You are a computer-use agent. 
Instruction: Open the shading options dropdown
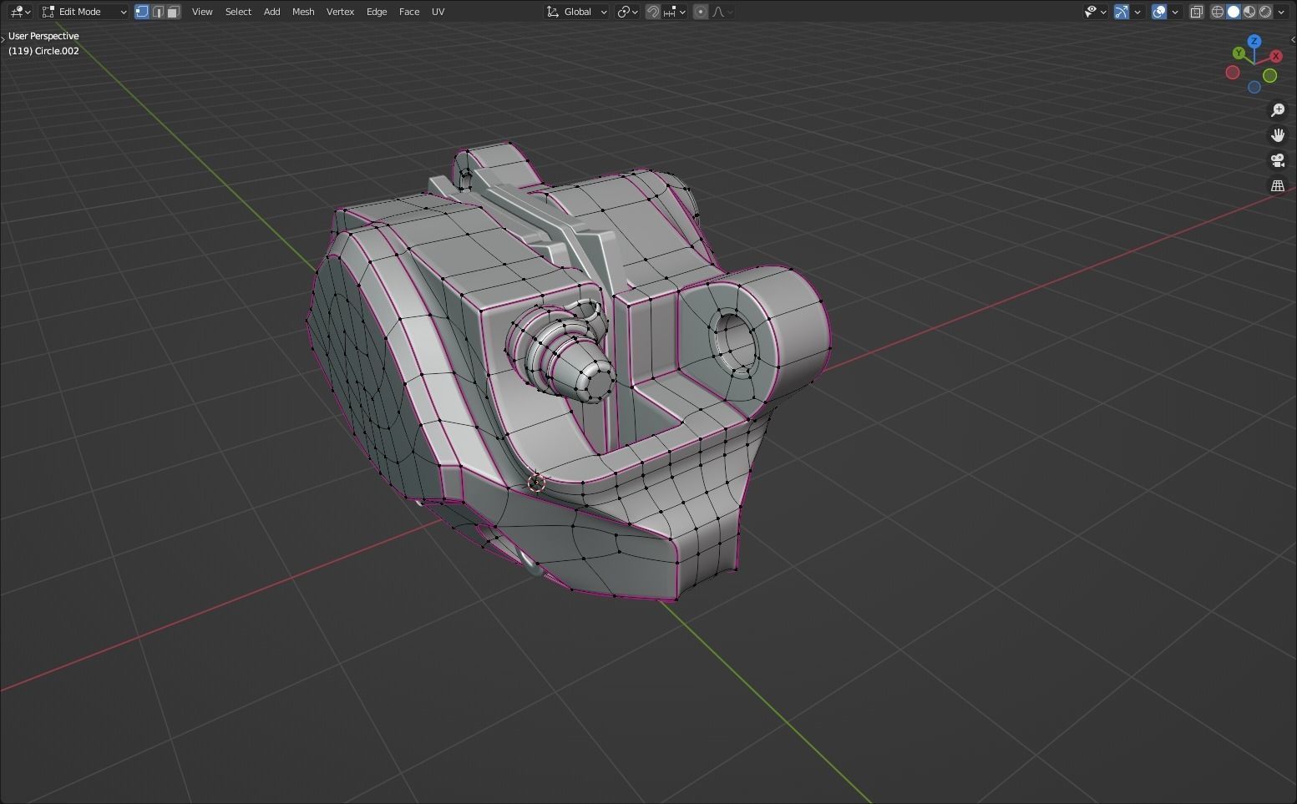pos(1281,12)
